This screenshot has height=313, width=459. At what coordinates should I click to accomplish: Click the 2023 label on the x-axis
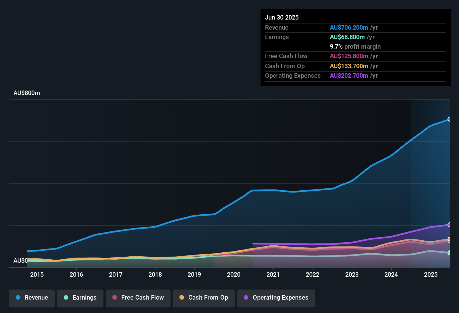352,274
